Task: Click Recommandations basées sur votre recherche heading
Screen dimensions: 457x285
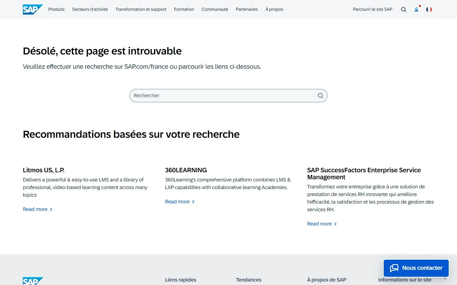Action: pyautogui.click(x=131, y=134)
